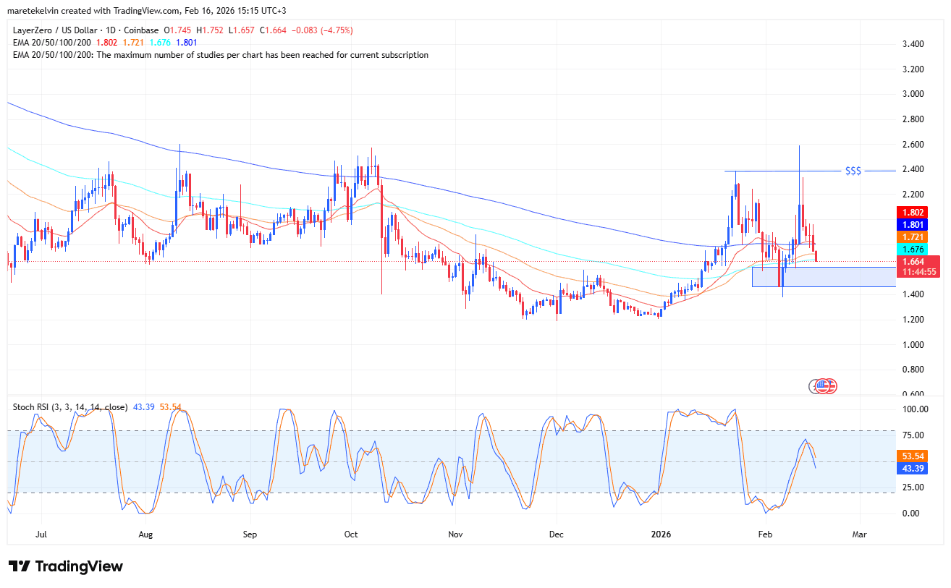Click the dark blue 1.801 EMA price tag
This screenshot has height=588, width=951.
point(912,225)
